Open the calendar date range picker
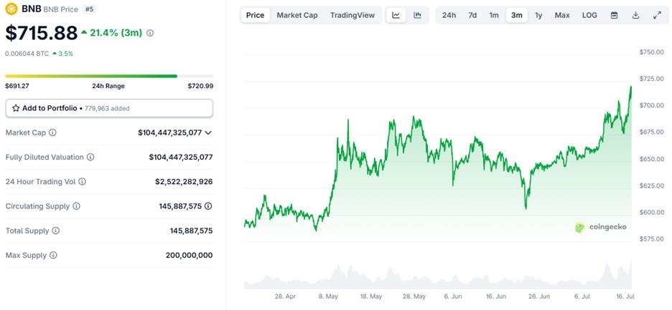Viewport: 672px width, 310px height. (614, 15)
